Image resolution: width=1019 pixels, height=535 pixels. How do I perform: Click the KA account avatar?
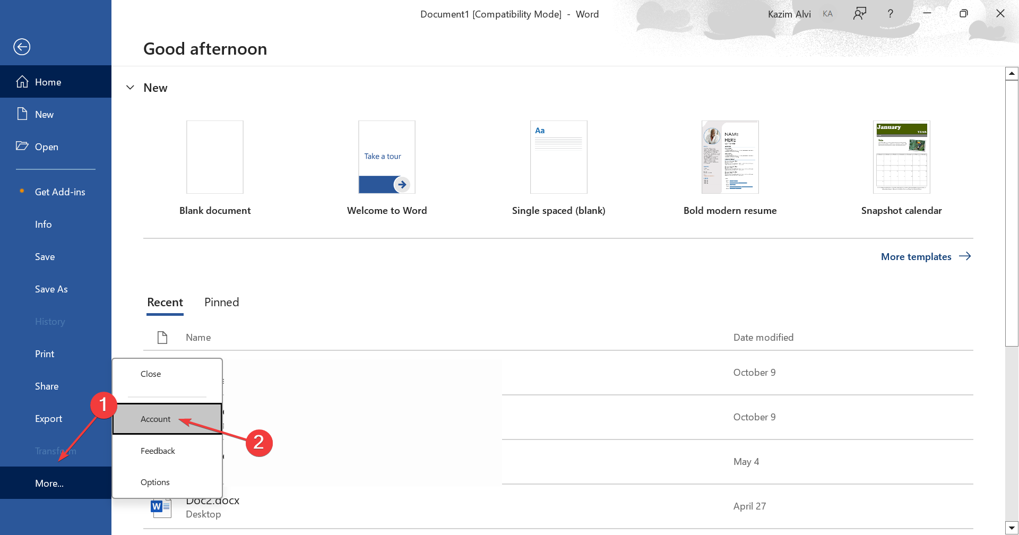pos(827,14)
